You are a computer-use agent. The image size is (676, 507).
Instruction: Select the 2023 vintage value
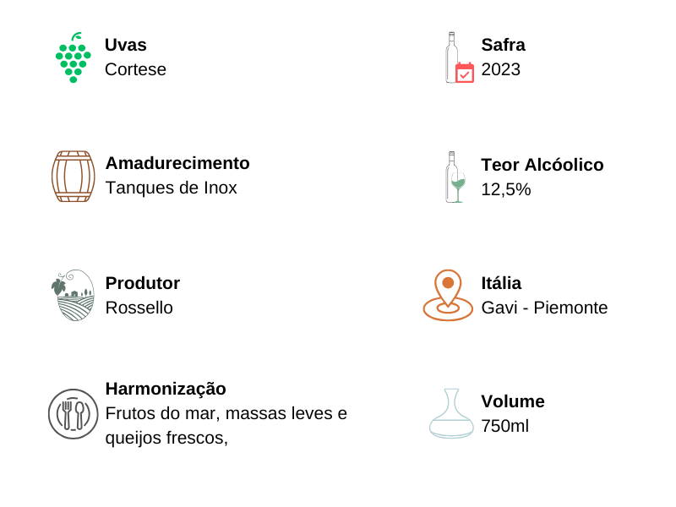click(x=500, y=69)
